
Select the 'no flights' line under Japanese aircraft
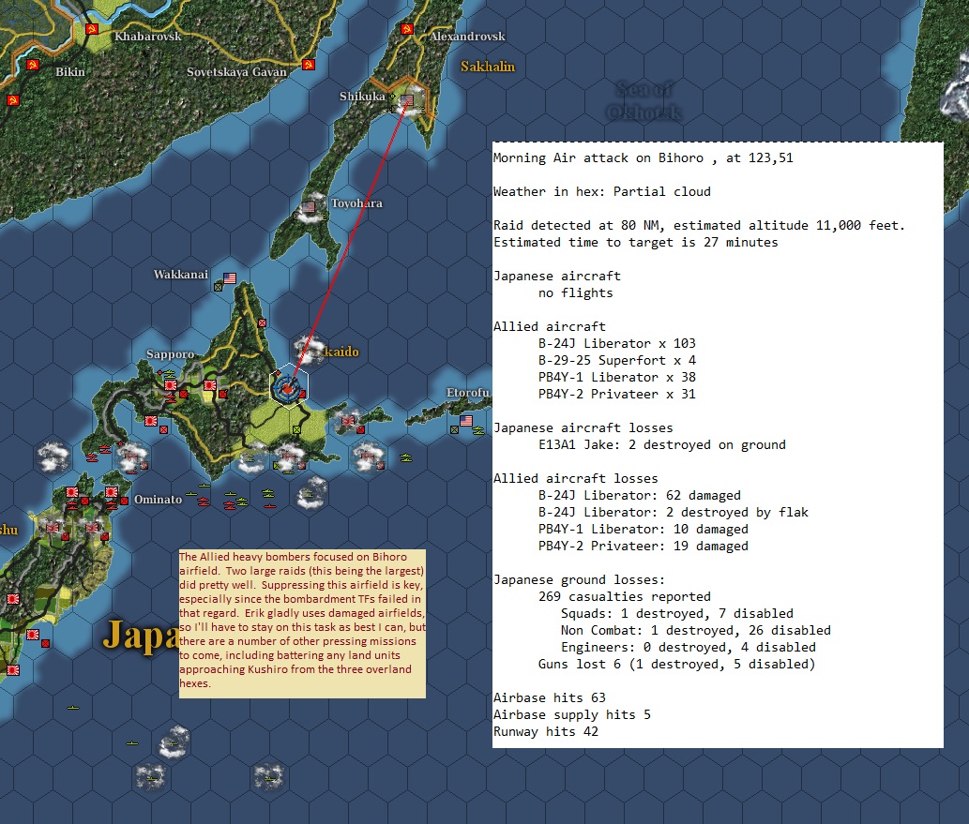[x=575, y=292]
